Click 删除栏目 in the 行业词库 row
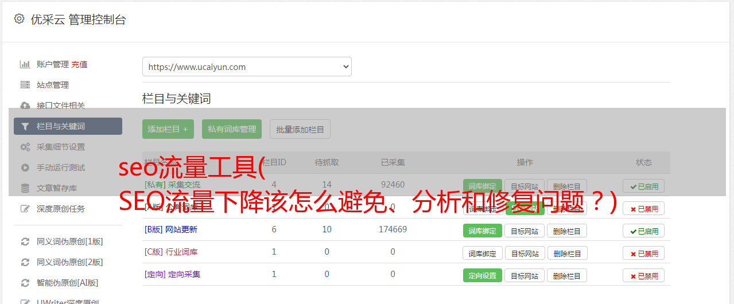Screen dimensions: 734x304 click(x=567, y=253)
